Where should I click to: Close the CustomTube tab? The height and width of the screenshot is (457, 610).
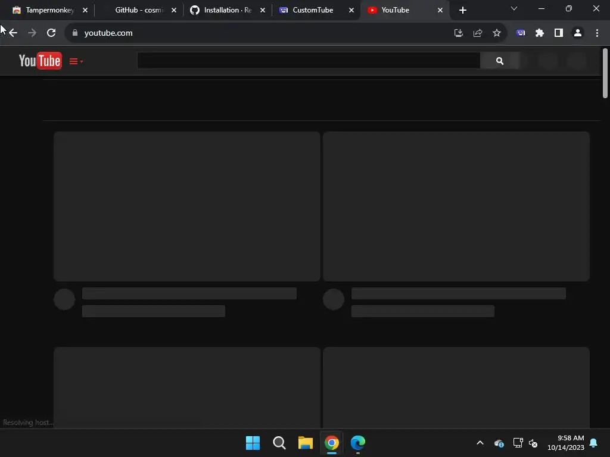click(351, 10)
